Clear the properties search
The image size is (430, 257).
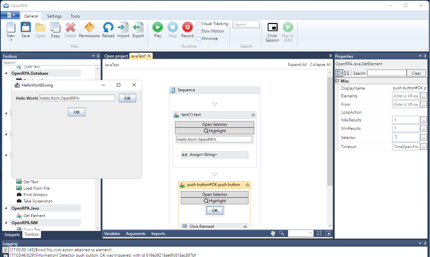[x=416, y=73]
